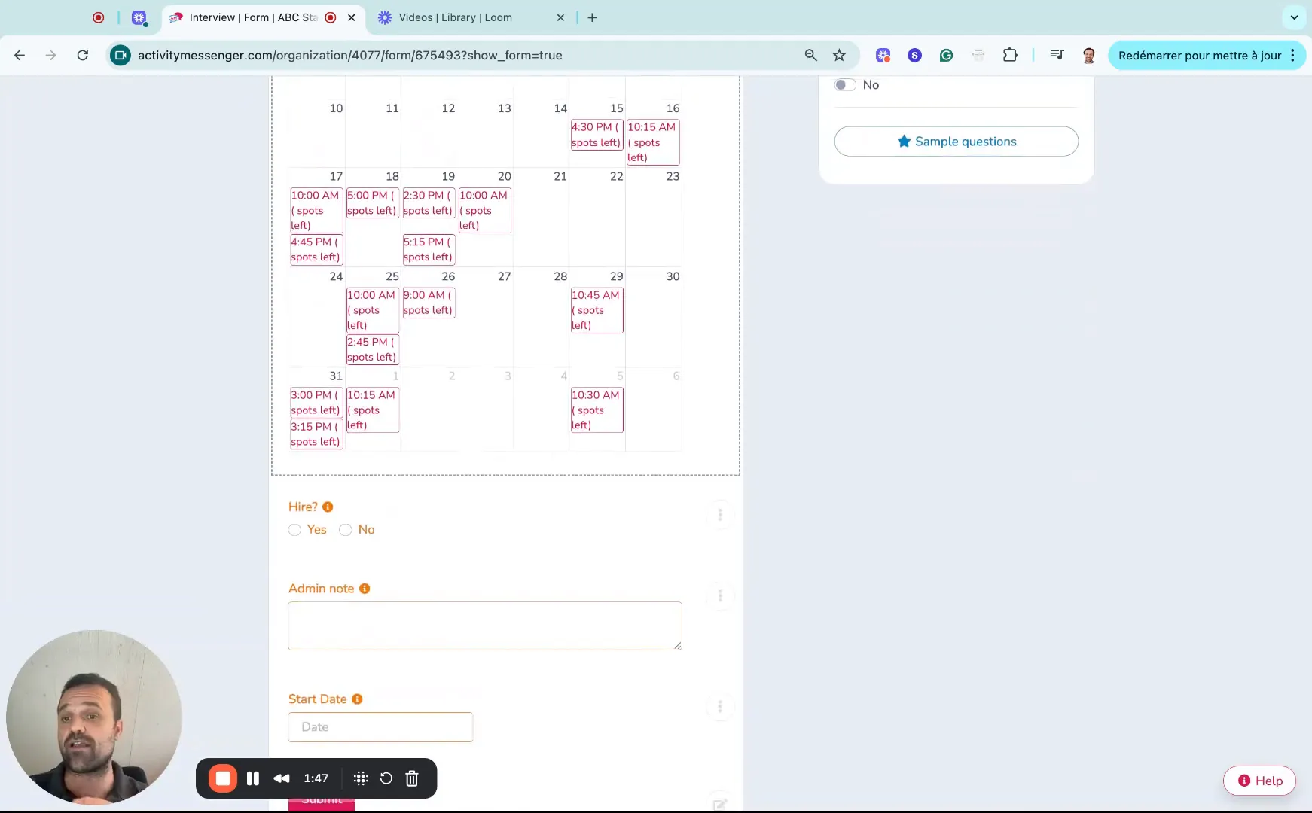Open options menu for Start Date field
Image resolution: width=1312 pixels, height=813 pixels.
(720, 707)
